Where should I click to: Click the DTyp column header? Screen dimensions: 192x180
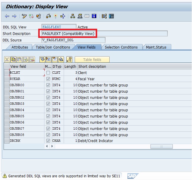click(x=58, y=66)
